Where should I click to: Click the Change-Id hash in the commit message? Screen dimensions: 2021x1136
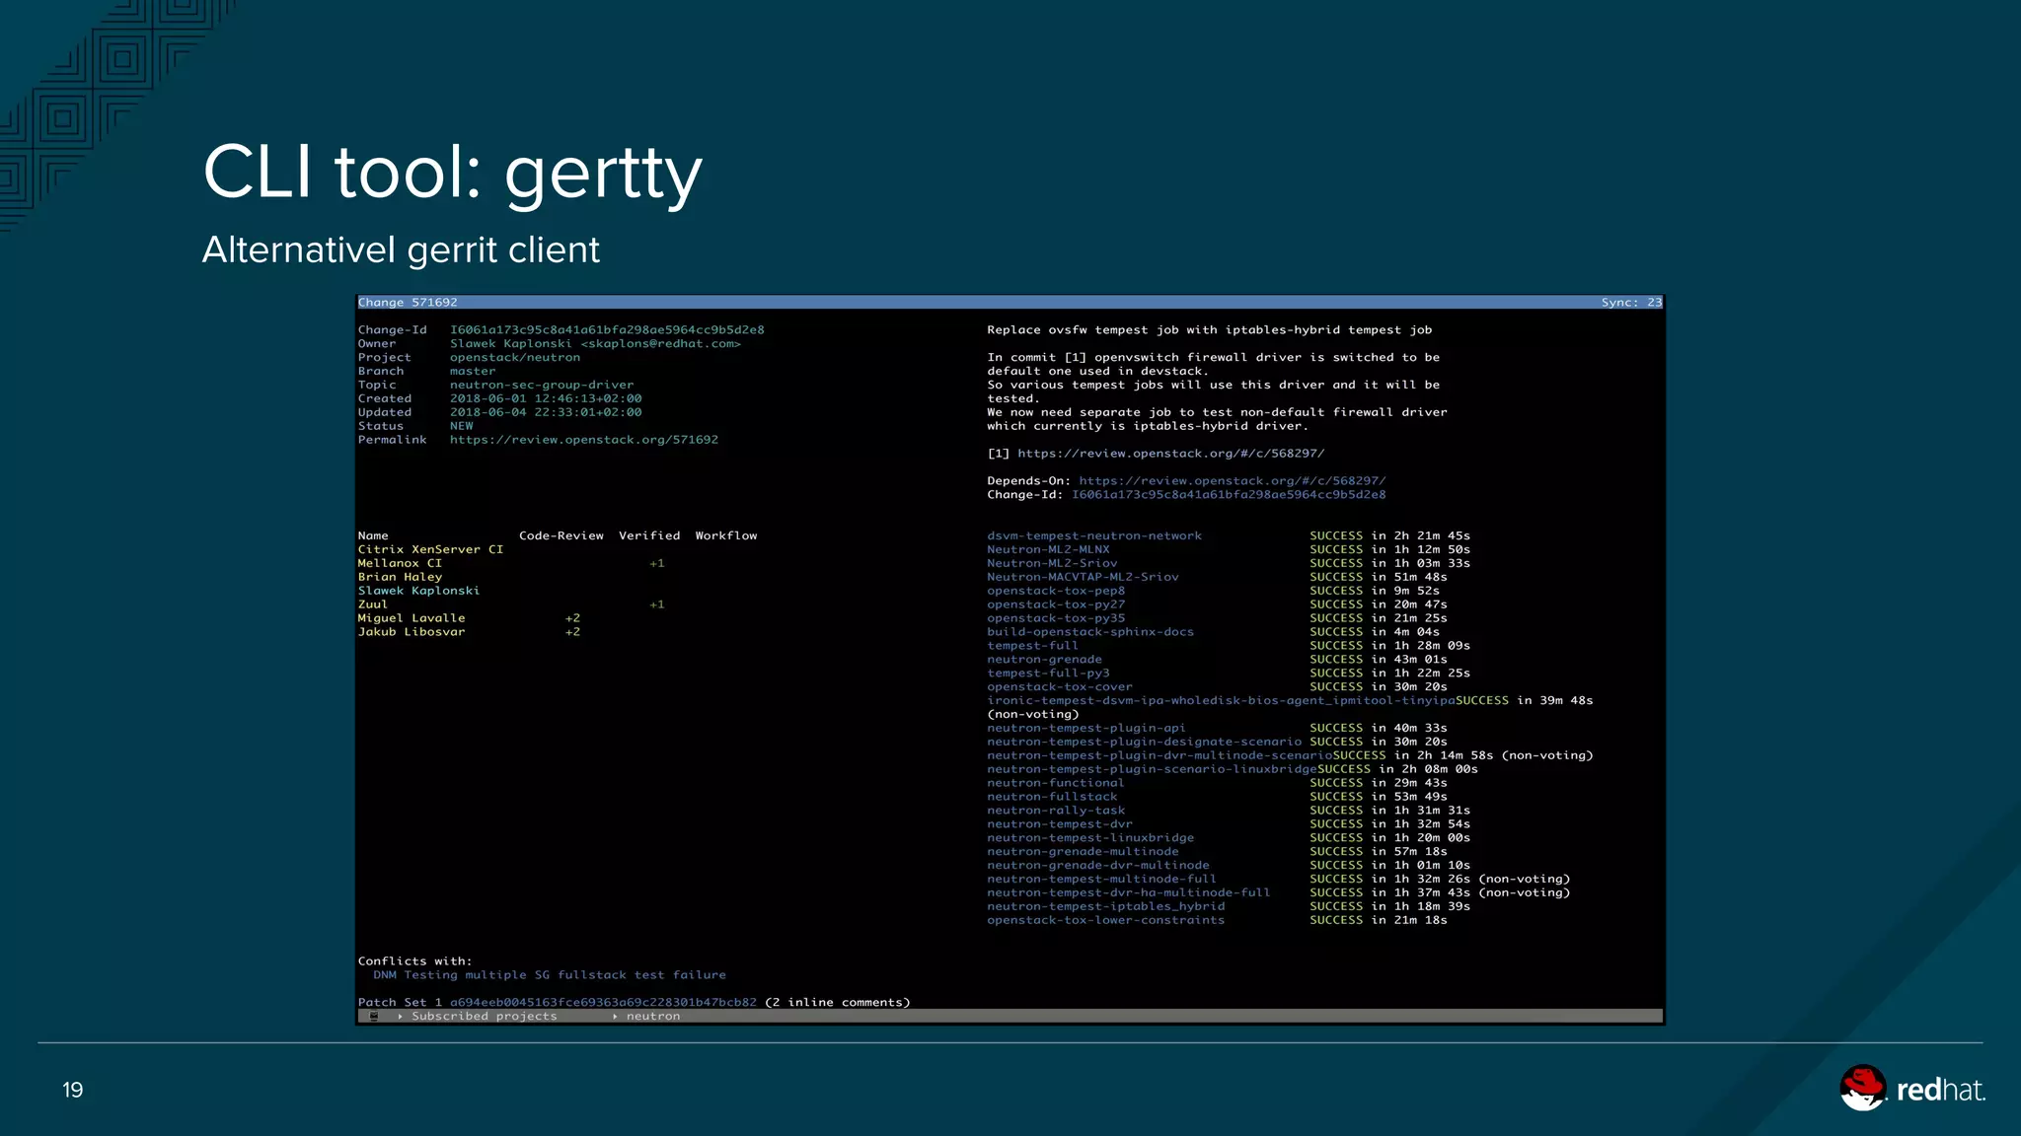pyautogui.click(x=1229, y=495)
